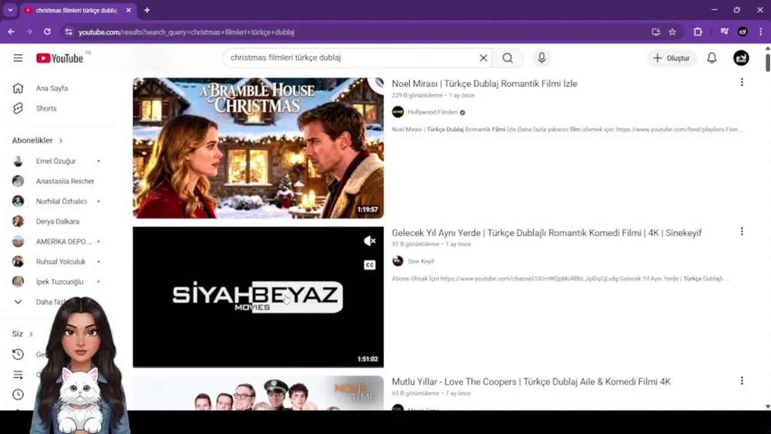Viewport: 771px width, 434px height.
Task: Go back in browser
Action: (x=11, y=32)
